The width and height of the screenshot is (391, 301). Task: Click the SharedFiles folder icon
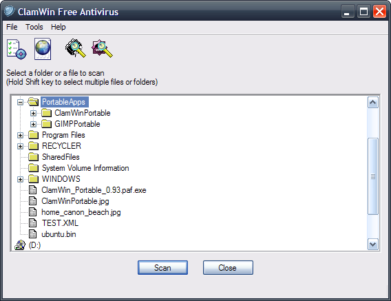[33, 157]
